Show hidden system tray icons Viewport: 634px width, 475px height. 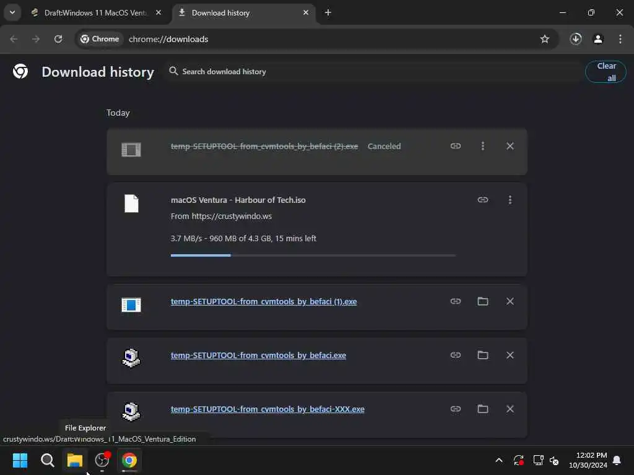499,460
